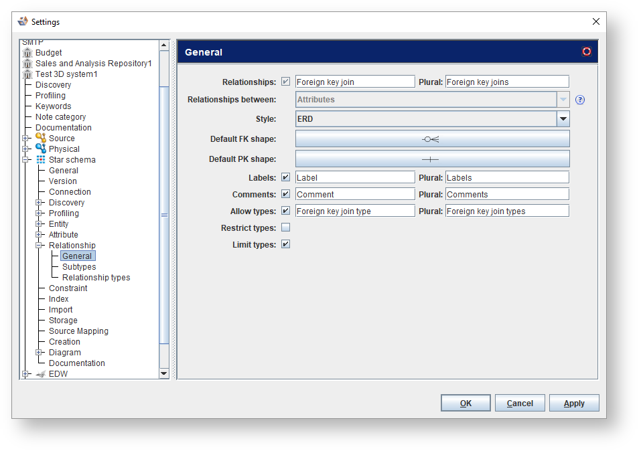Viewport: 639px width, 451px height.
Task: Click the tree scrollbar down arrow
Action: [x=164, y=373]
